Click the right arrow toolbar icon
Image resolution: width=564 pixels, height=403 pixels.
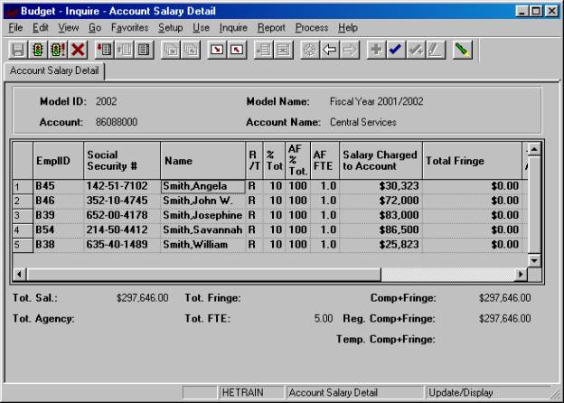[349, 50]
